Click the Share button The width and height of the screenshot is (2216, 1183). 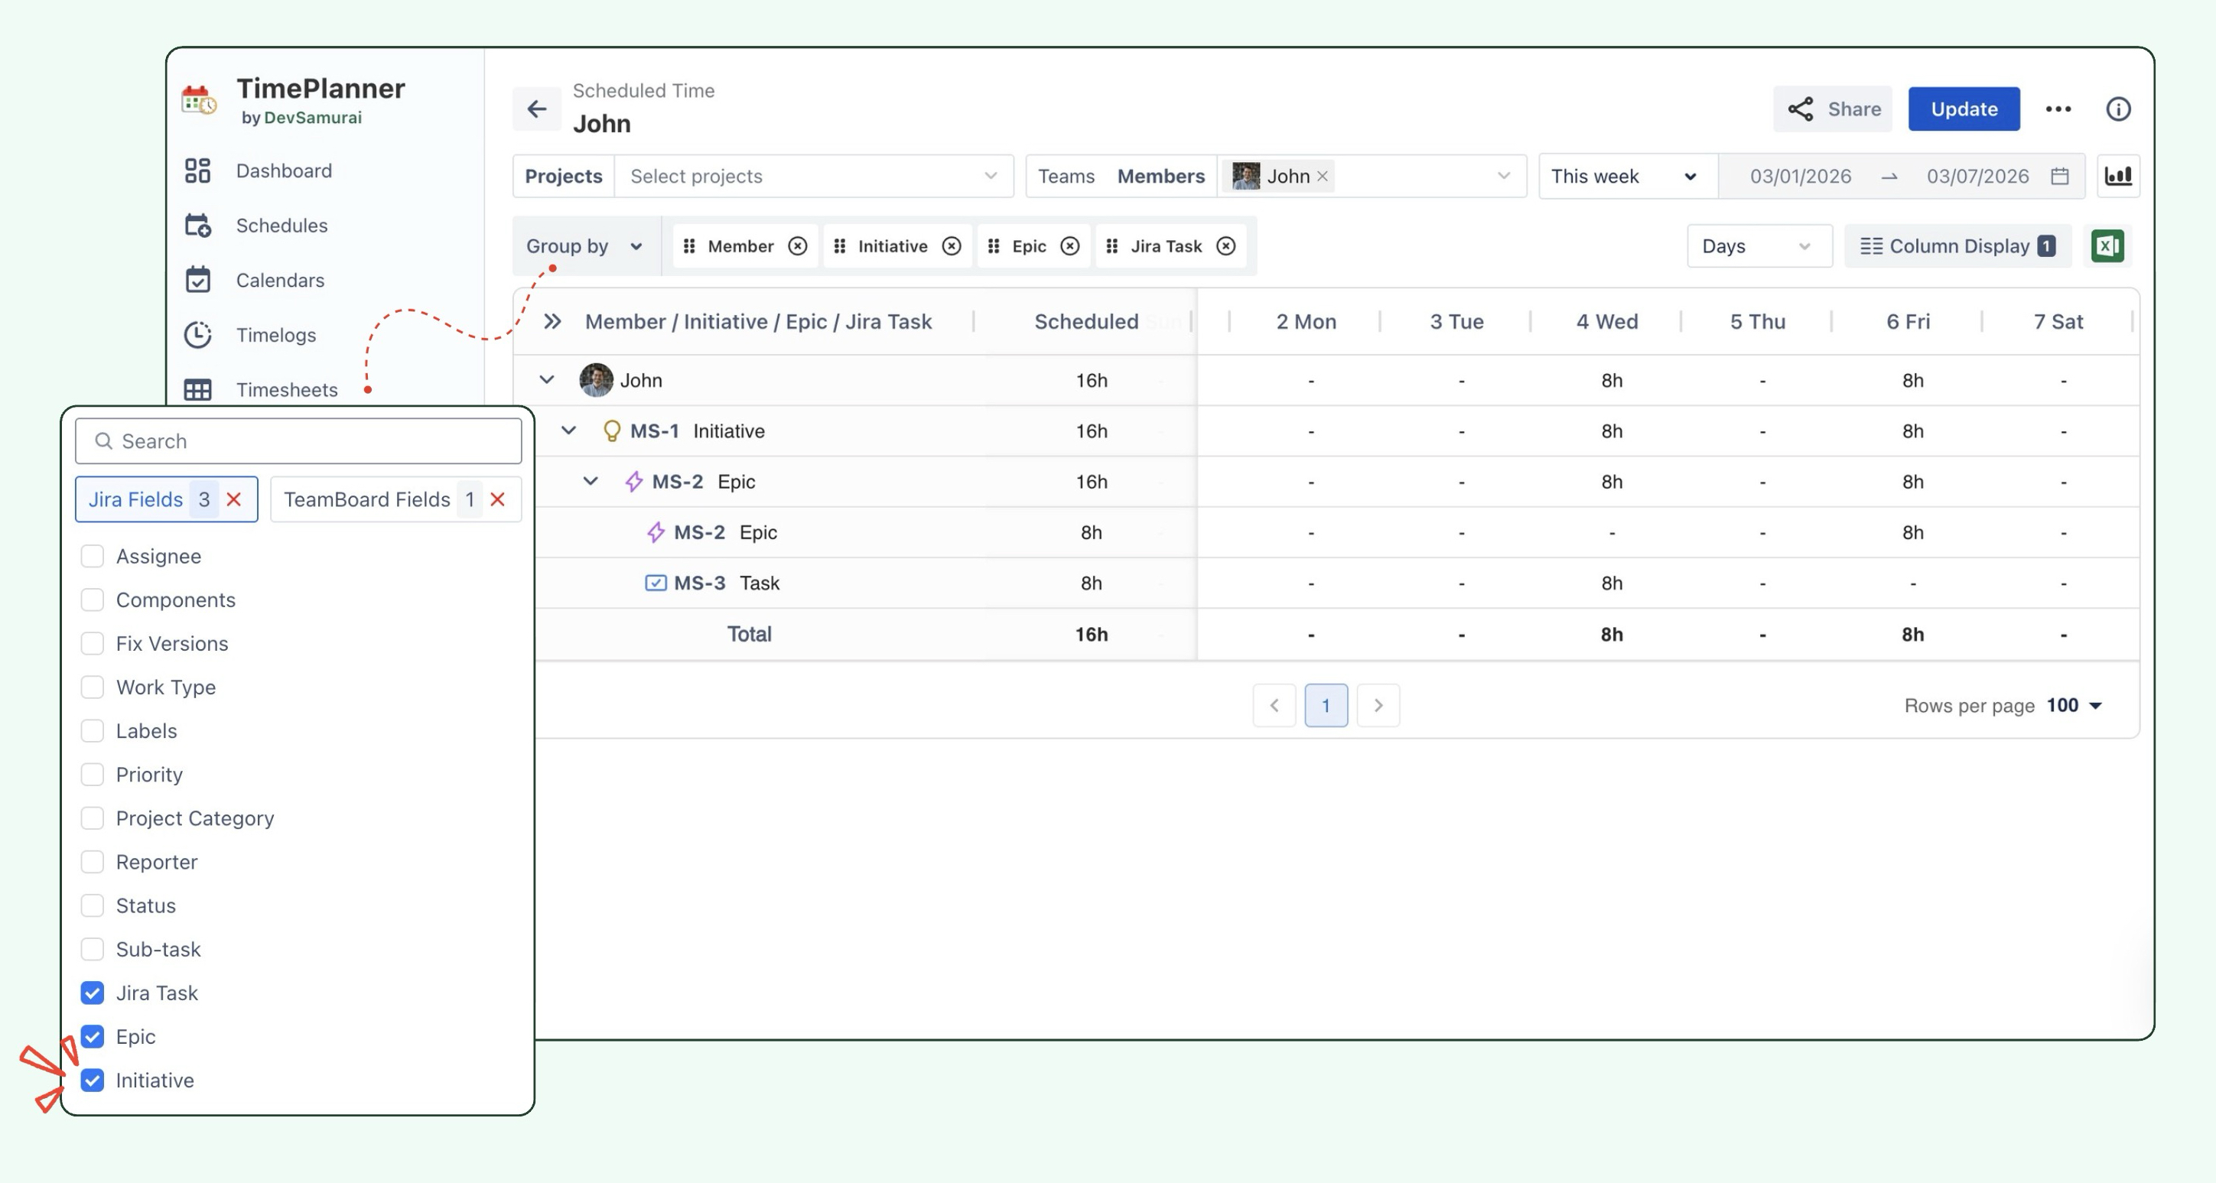1834,109
